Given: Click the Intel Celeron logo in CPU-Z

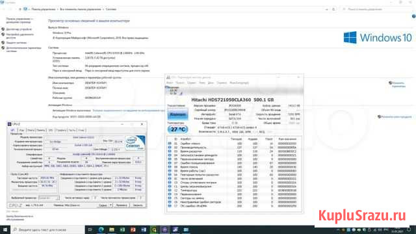Looking at the screenshot, I should 135,143.
